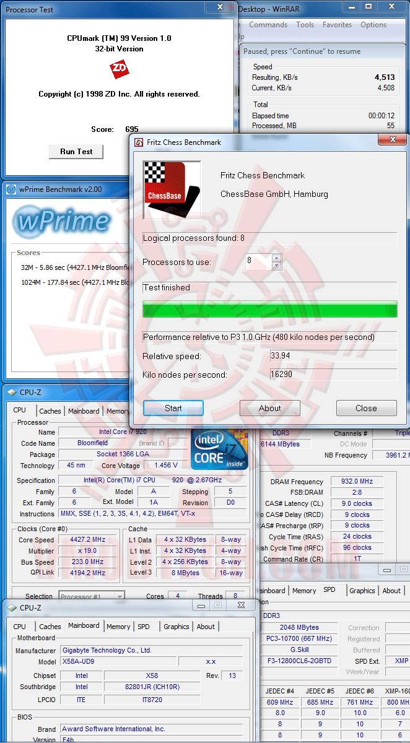Click the ZD logo in Processor Test

119,70
